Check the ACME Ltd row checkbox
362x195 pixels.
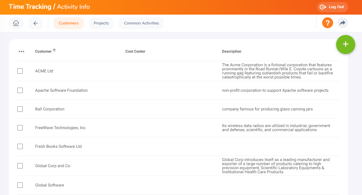pyautogui.click(x=20, y=71)
